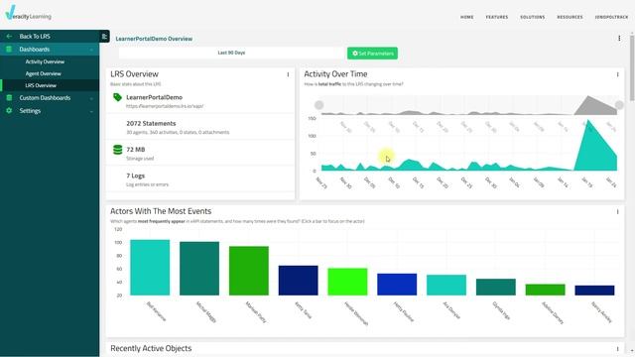Click the LearnerPortalDemo name in LRS Overview
Screen dimensions: 635x357
click(155, 97)
